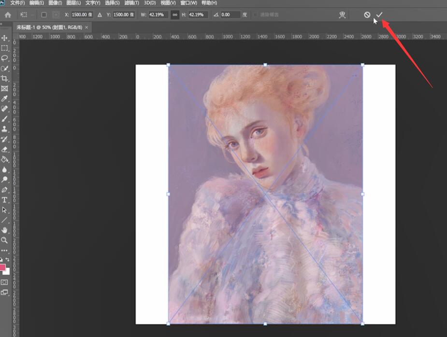Screen dimensions: 447x337
Task: Toggle Quick Mask mode
Action: [x=4, y=282]
